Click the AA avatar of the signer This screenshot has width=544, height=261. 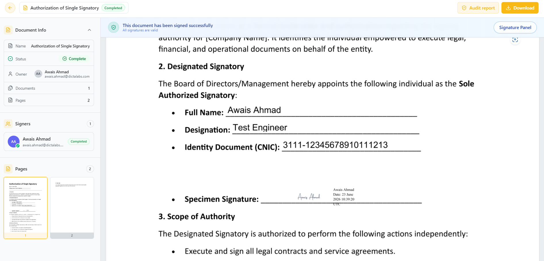point(14,141)
